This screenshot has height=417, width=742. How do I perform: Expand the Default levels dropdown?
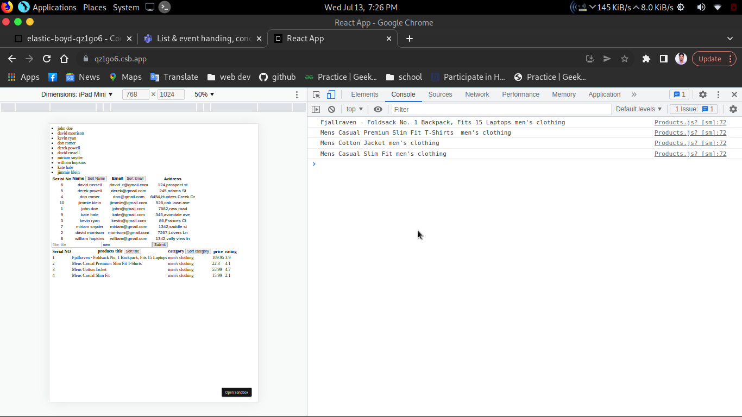click(x=639, y=109)
